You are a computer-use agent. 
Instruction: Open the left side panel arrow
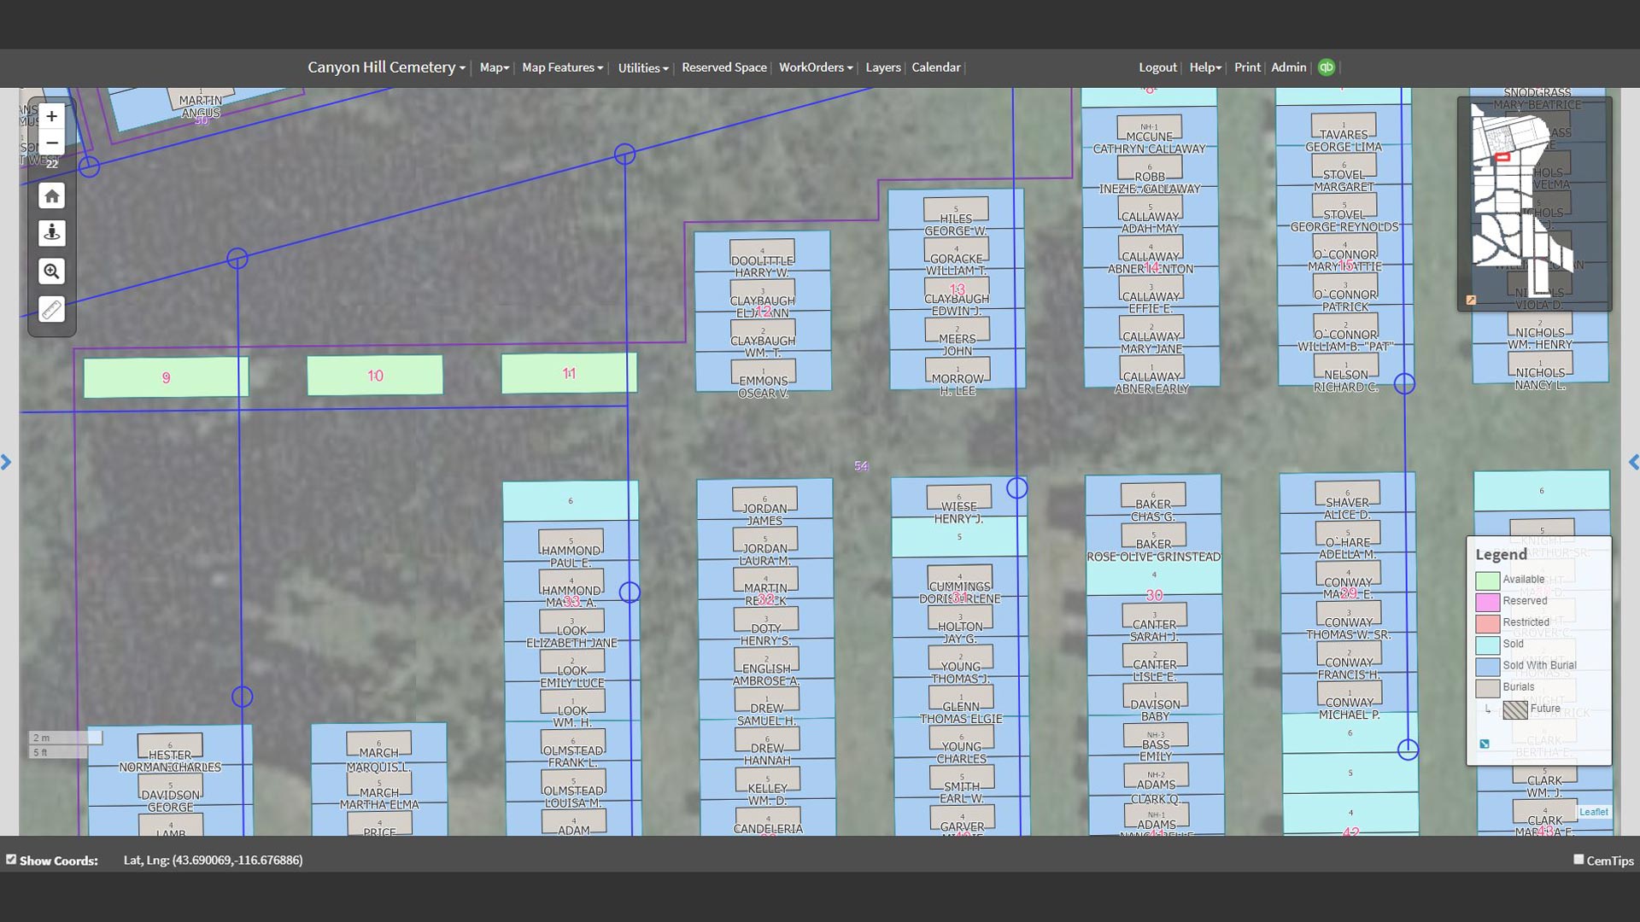[x=6, y=463]
